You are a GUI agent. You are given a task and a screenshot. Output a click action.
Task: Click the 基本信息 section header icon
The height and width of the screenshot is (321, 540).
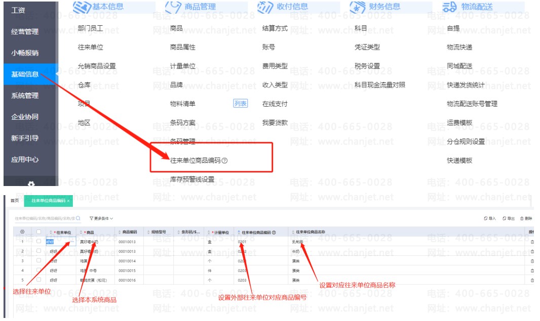(82, 7)
